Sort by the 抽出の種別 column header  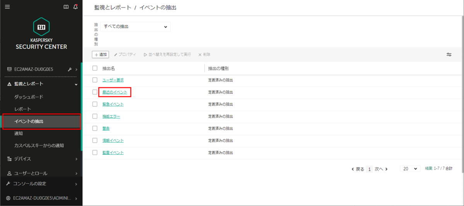[x=218, y=68]
